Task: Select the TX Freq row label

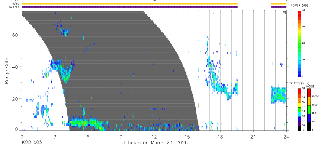Action: coord(14,7)
